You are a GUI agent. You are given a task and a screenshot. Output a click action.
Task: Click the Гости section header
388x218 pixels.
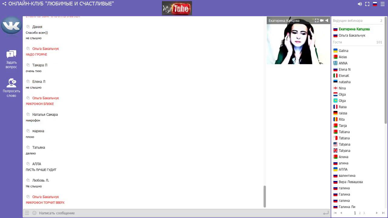coord(337,42)
